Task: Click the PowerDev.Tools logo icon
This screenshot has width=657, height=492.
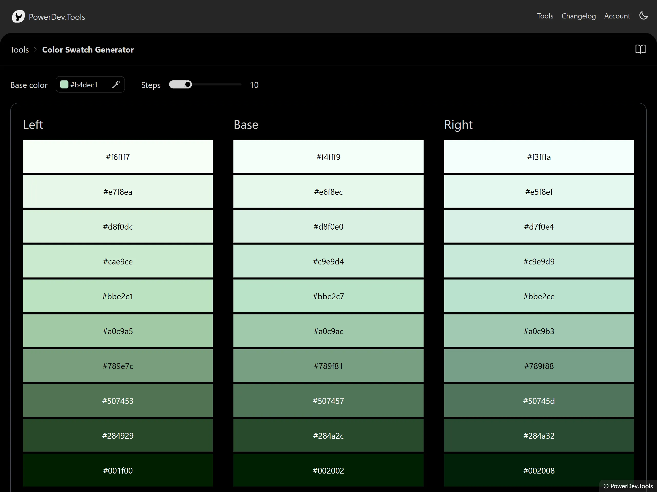Action: point(18,17)
